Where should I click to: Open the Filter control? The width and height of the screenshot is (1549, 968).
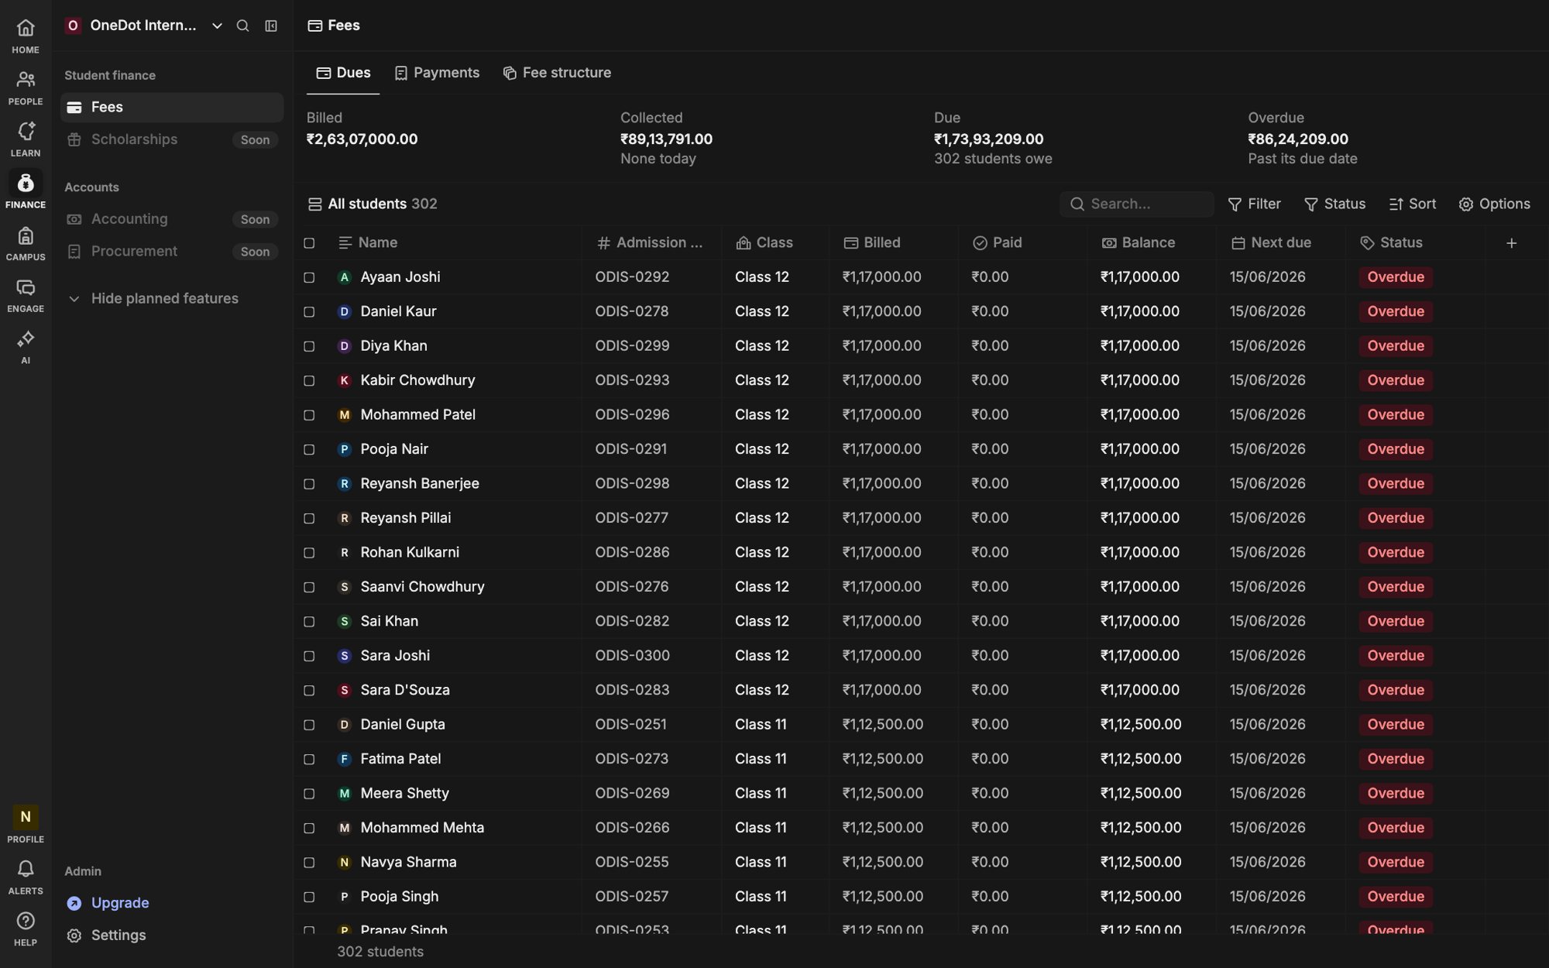(1254, 204)
